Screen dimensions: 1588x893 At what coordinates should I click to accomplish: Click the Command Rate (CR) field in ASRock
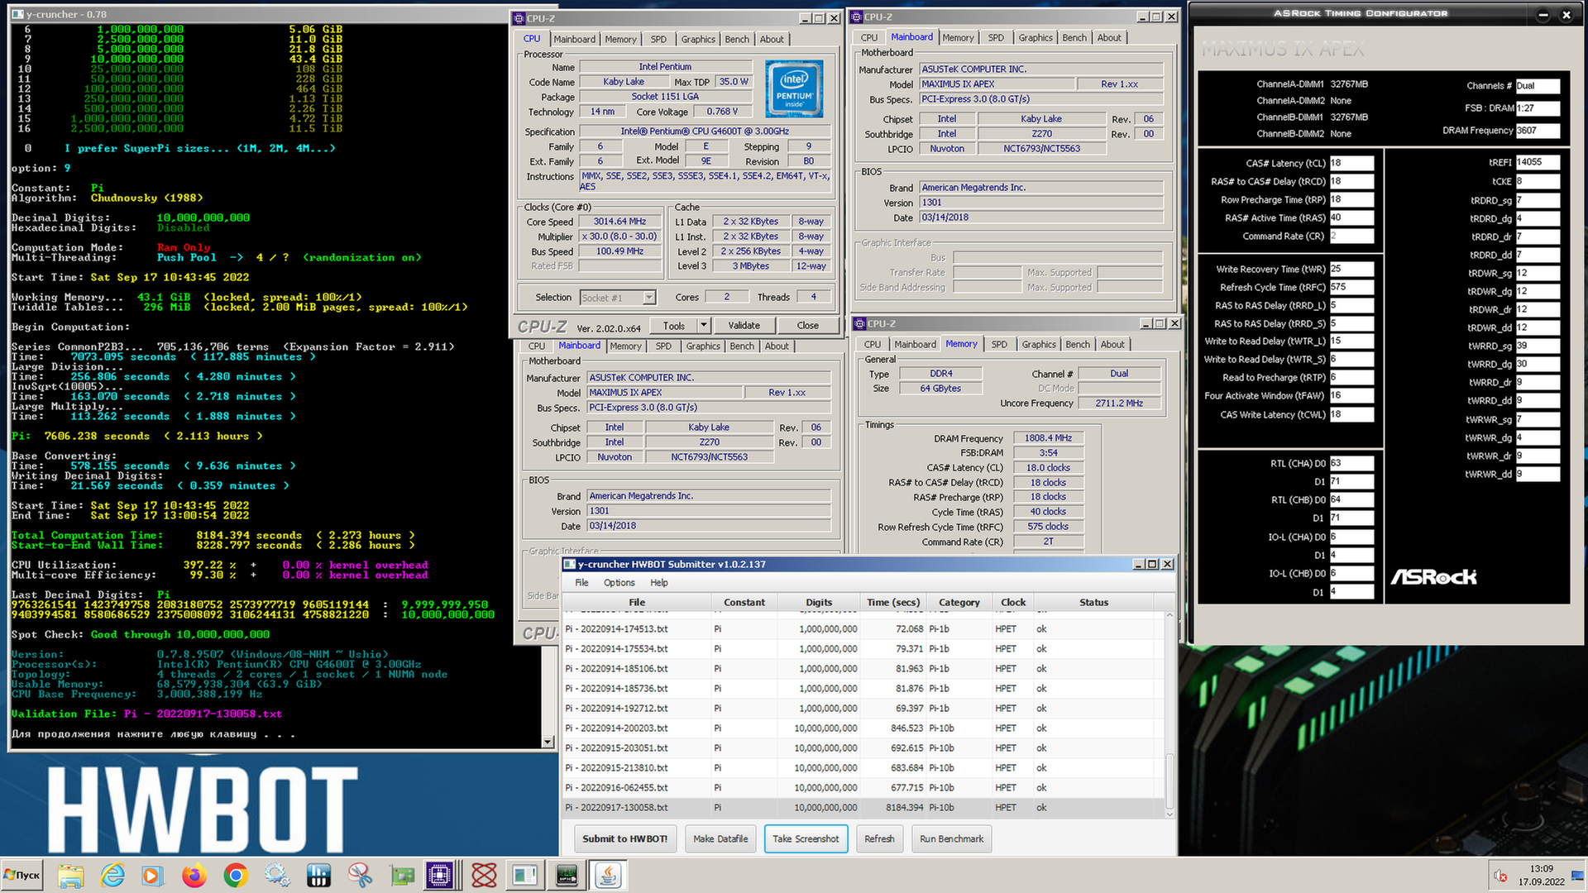pyautogui.click(x=1351, y=236)
